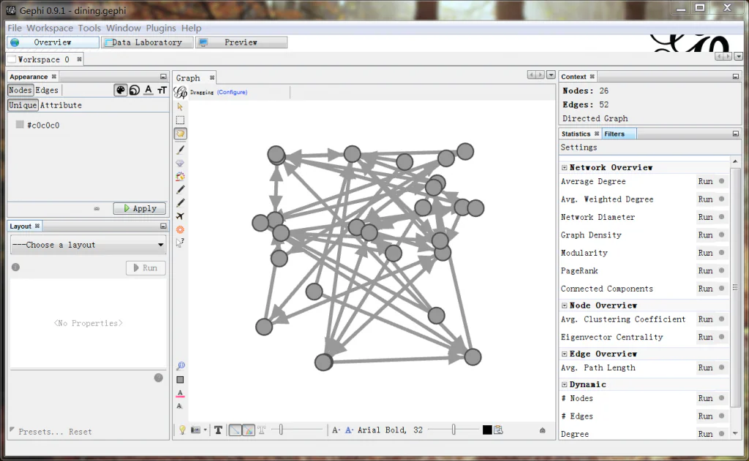Click the black label color swatch
This screenshot has height=461, width=749.
coord(487,430)
